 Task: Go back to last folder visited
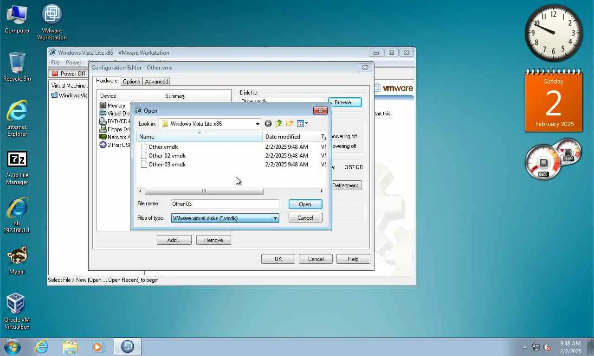pos(268,123)
